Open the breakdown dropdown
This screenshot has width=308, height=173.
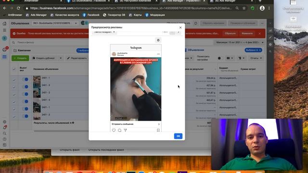[242, 58]
